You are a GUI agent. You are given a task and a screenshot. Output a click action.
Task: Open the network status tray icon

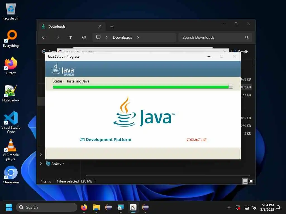point(247,207)
